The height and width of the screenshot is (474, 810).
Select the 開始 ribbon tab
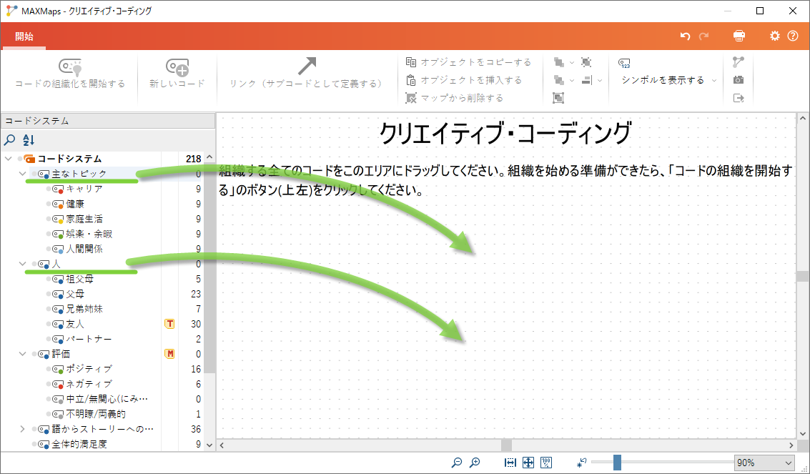24,36
